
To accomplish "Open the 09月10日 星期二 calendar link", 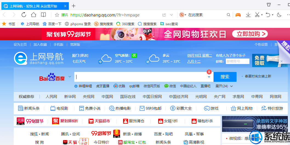I will click(x=200, y=56).
